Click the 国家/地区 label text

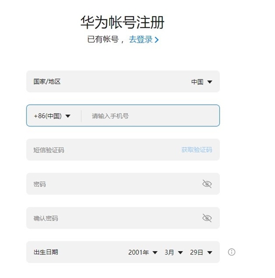(x=47, y=82)
